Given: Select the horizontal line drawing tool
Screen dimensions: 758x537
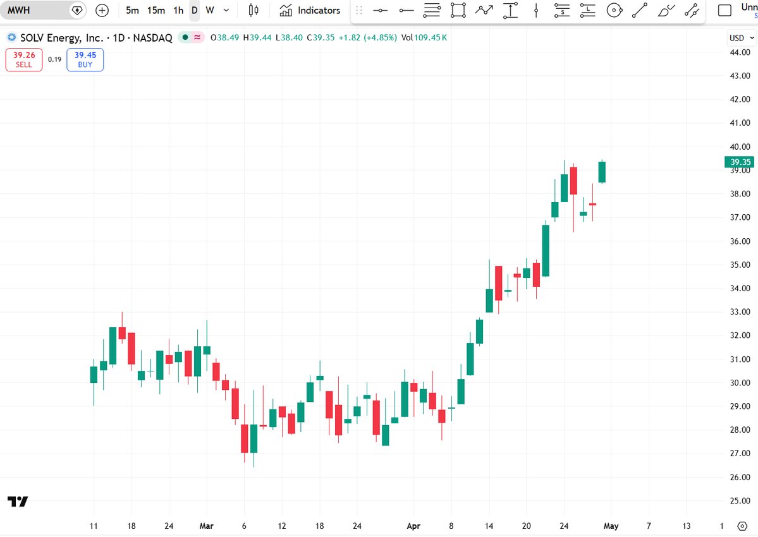Looking at the screenshot, I should click(380, 10).
